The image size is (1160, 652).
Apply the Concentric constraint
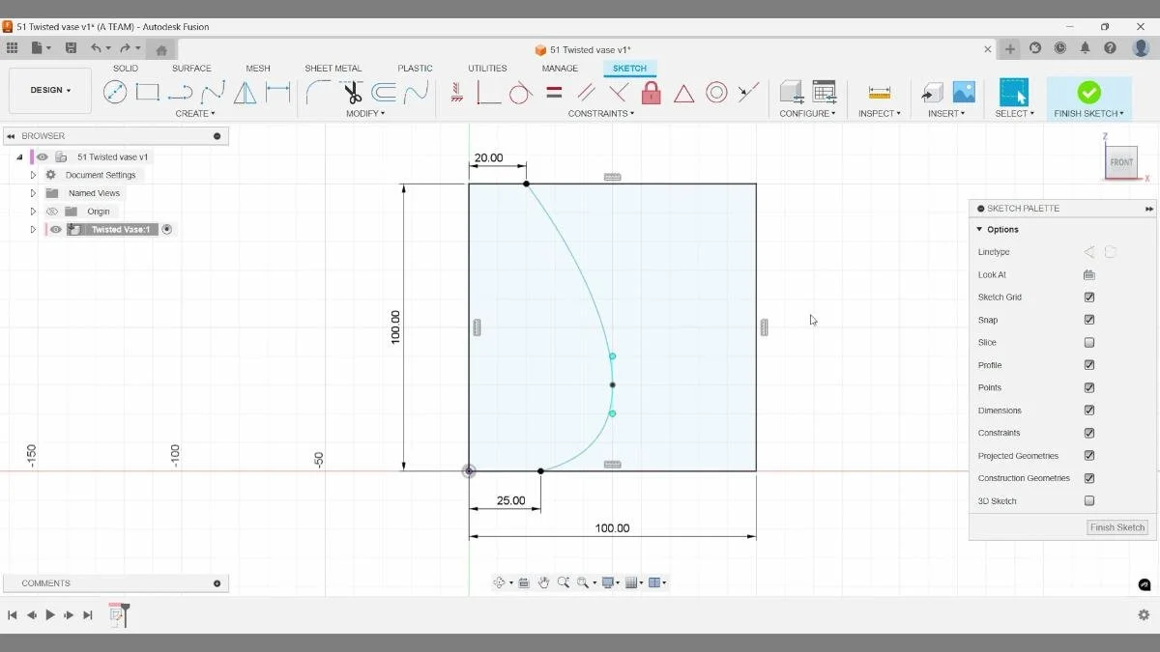pos(716,93)
